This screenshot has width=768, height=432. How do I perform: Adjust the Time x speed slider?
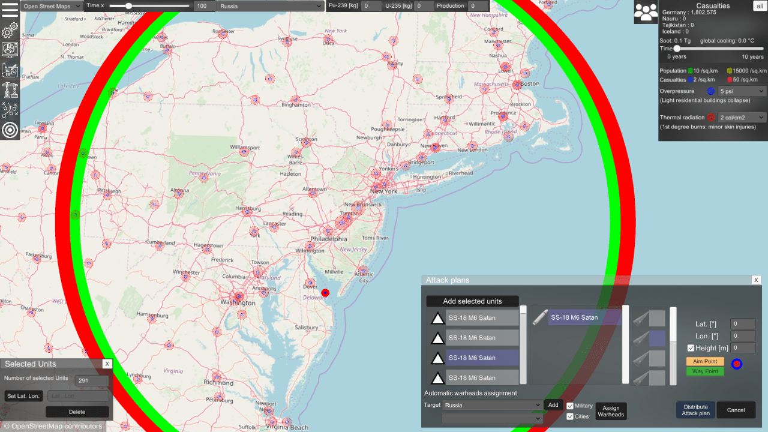click(129, 6)
